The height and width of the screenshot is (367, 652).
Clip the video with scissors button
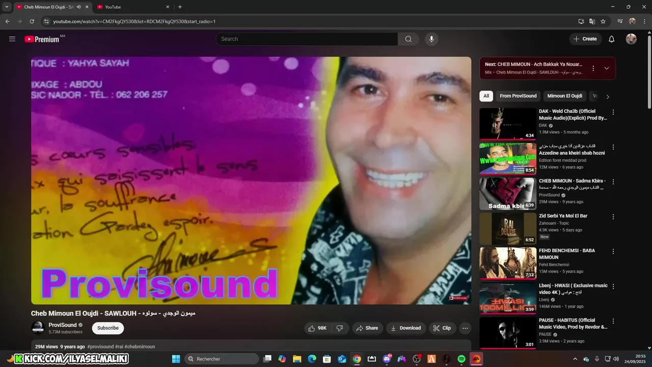coord(442,328)
